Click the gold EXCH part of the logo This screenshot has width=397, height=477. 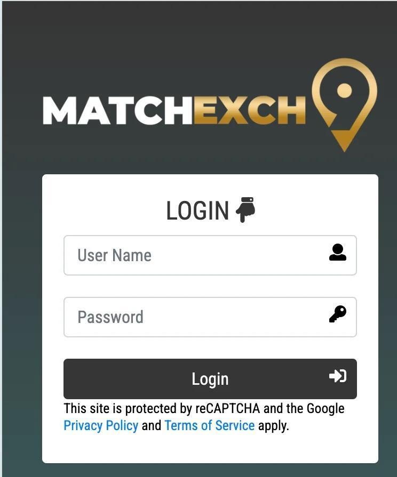(249, 110)
